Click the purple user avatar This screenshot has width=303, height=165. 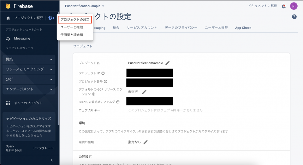(x=294, y=6)
